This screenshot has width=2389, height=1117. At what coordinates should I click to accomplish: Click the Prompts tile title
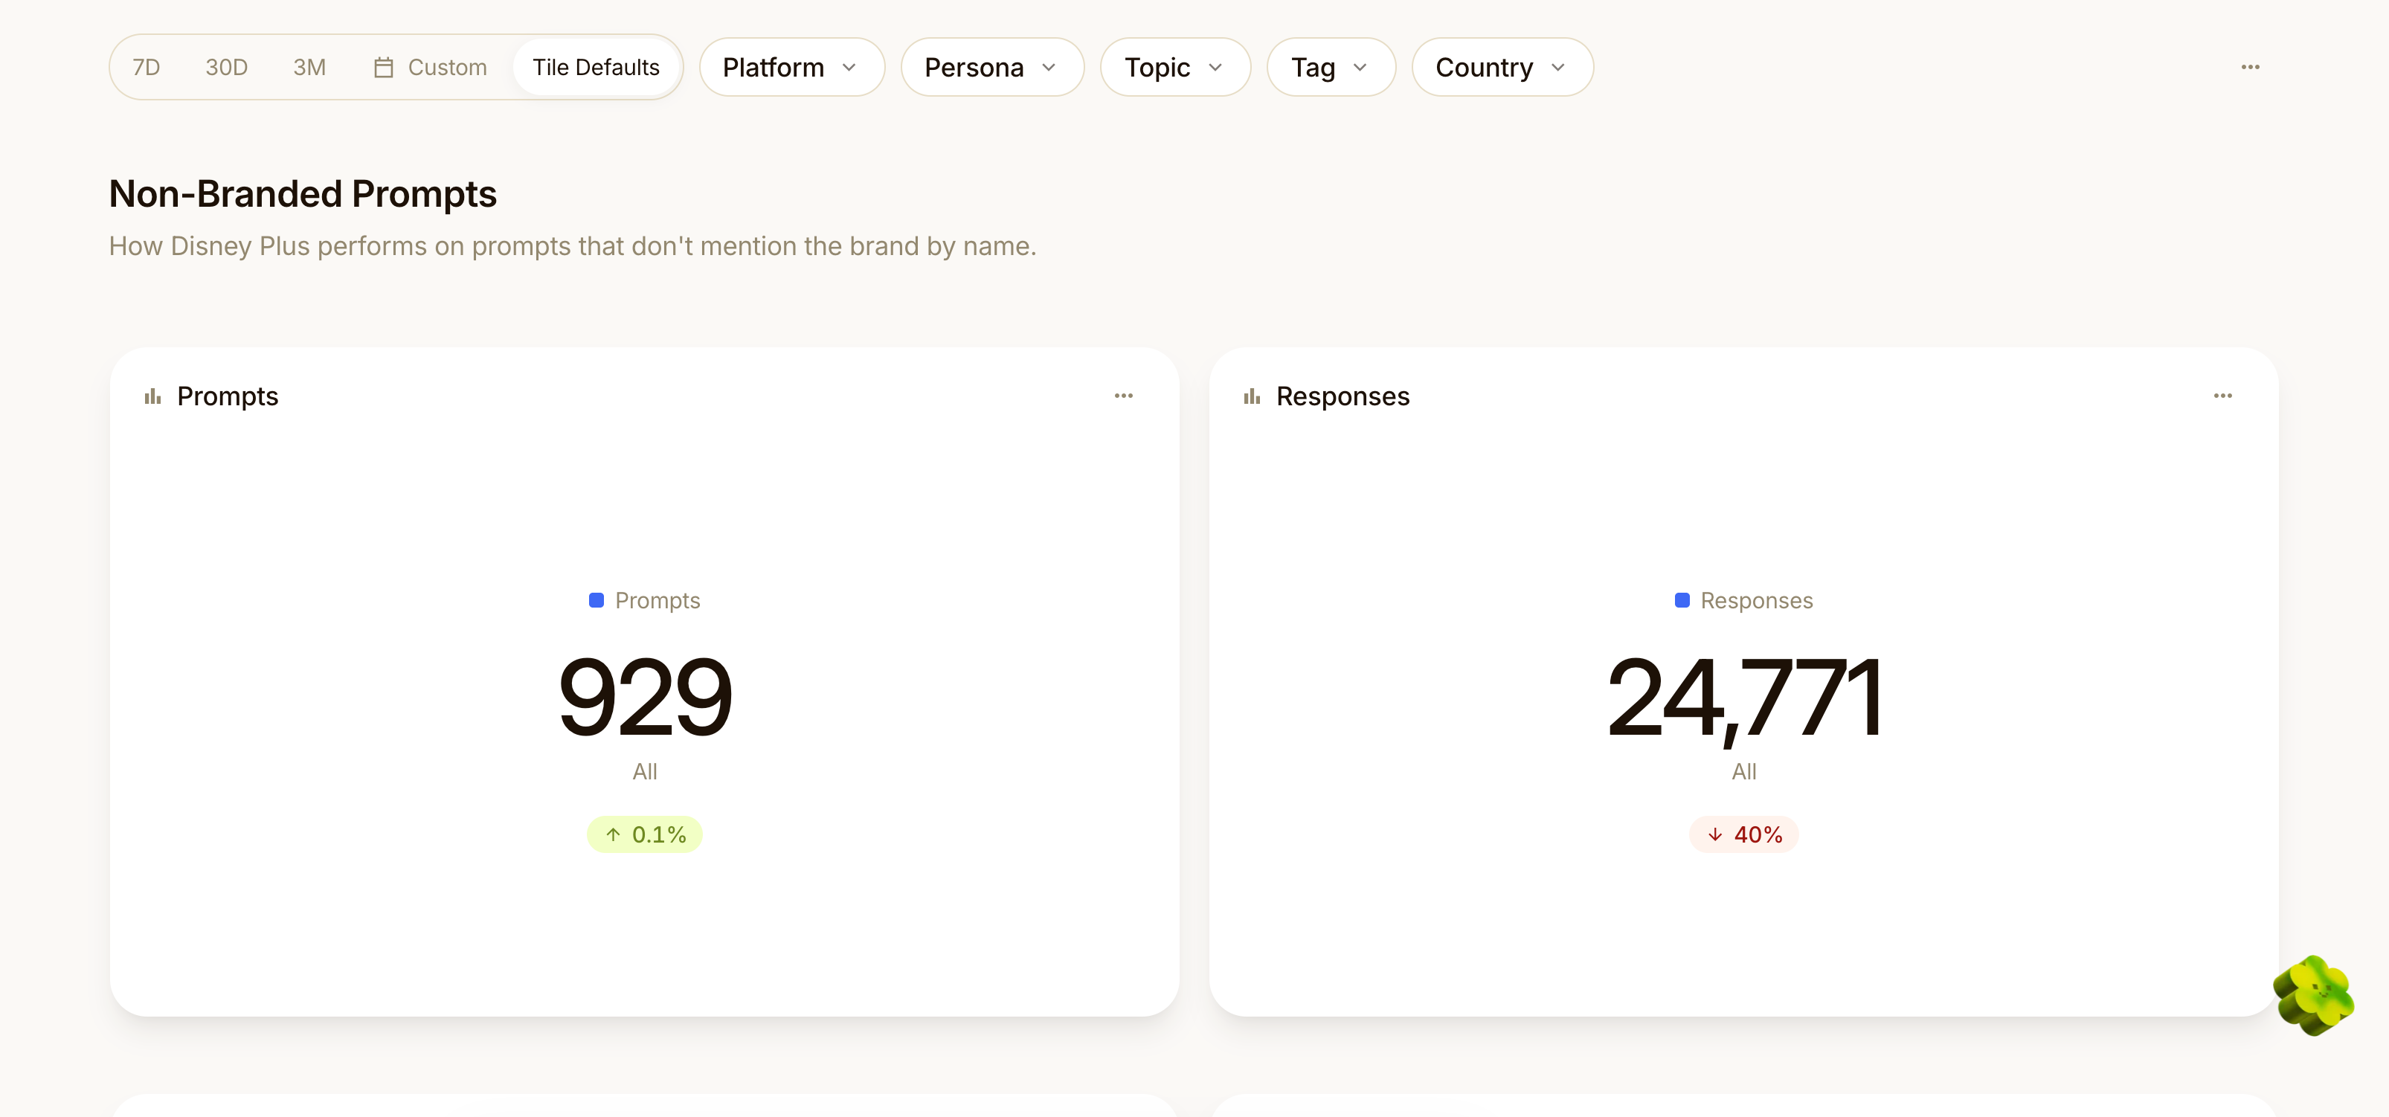point(227,396)
